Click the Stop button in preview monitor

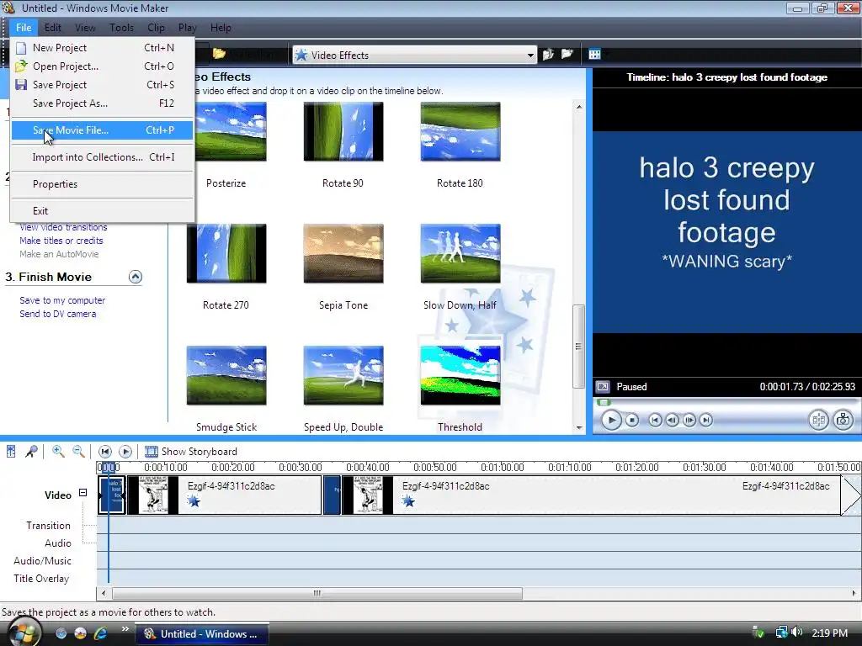pos(632,421)
